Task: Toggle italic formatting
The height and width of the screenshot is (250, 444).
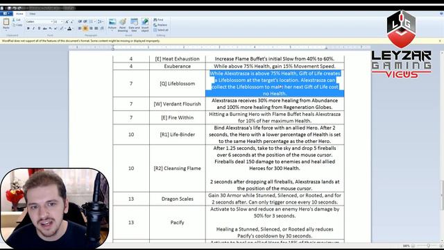Action: pyautogui.click(x=34, y=28)
